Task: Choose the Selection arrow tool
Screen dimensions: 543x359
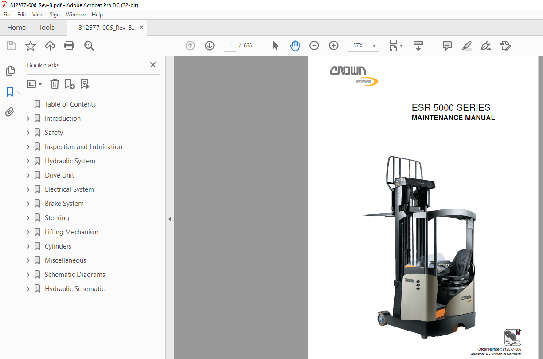Action: [x=275, y=46]
